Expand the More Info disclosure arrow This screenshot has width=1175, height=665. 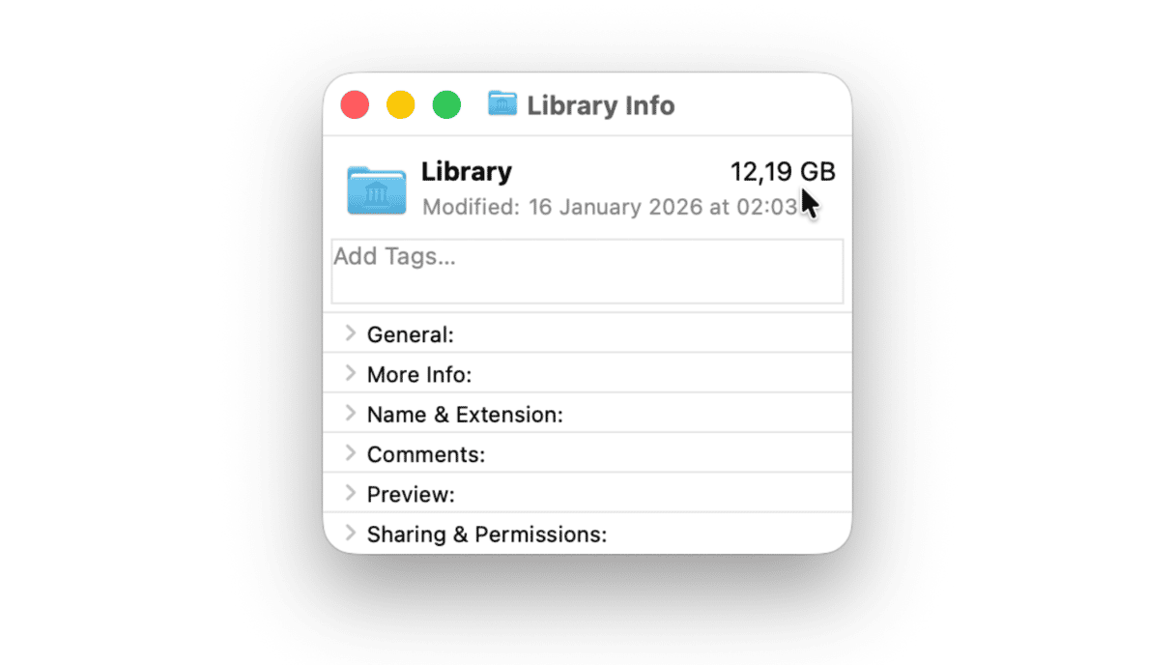tap(351, 373)
